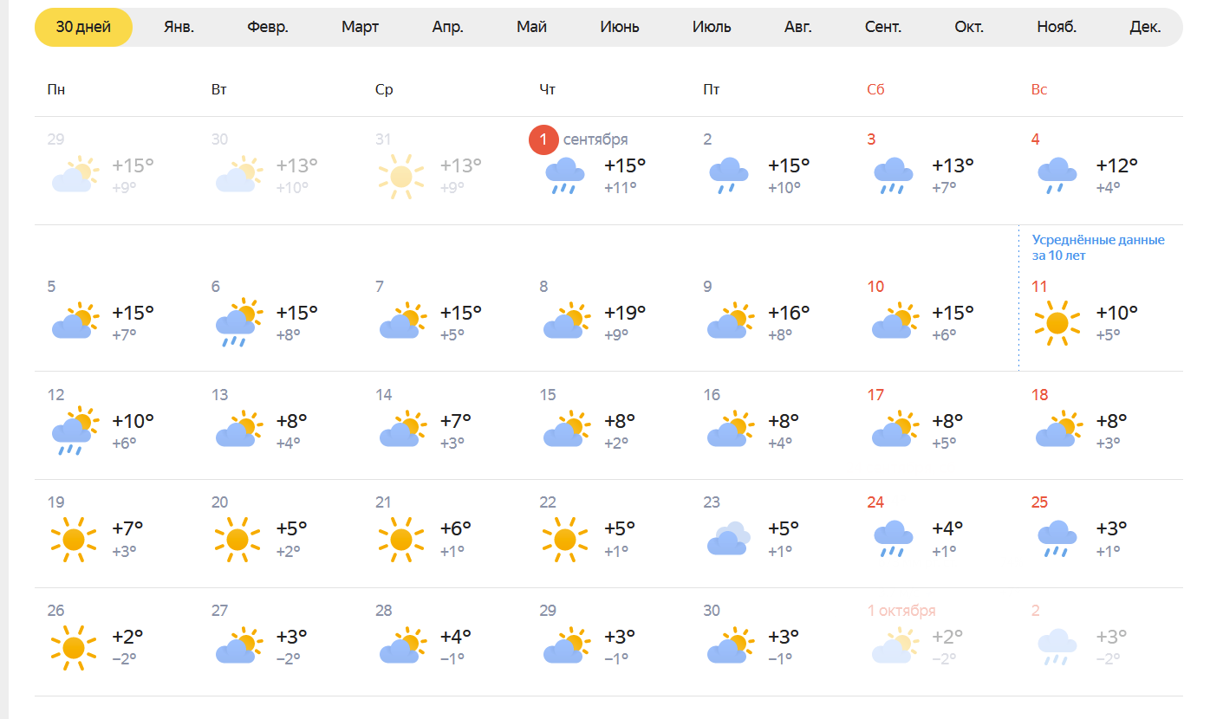
Task: Open the Дек. month tab
Action: pos(1145,27)
